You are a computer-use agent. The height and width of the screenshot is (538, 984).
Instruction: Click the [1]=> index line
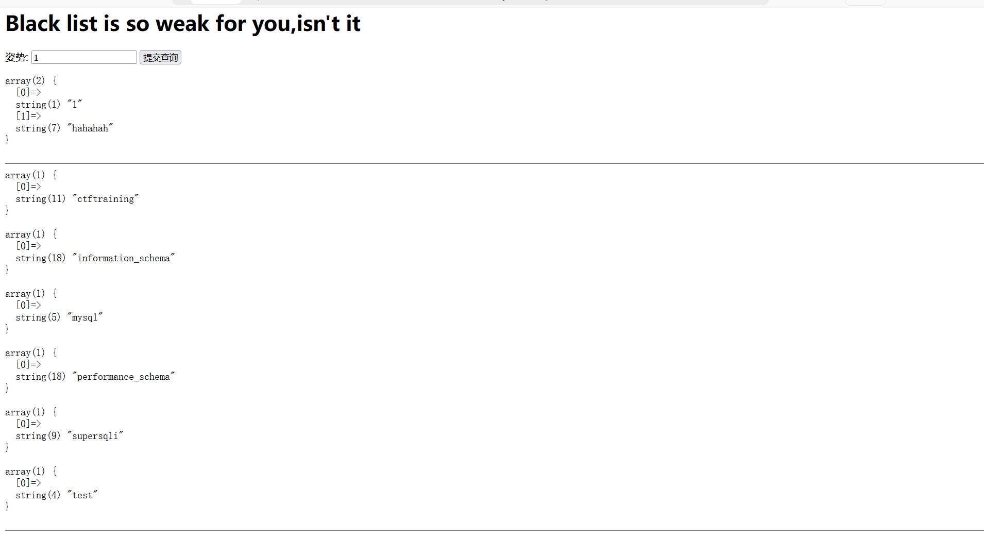tap(28, 116)
